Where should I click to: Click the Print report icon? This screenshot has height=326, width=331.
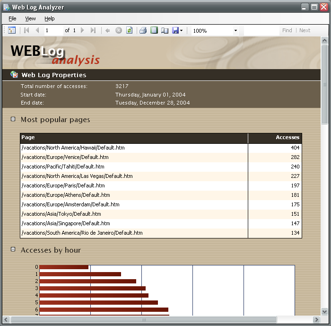(143, 30)
